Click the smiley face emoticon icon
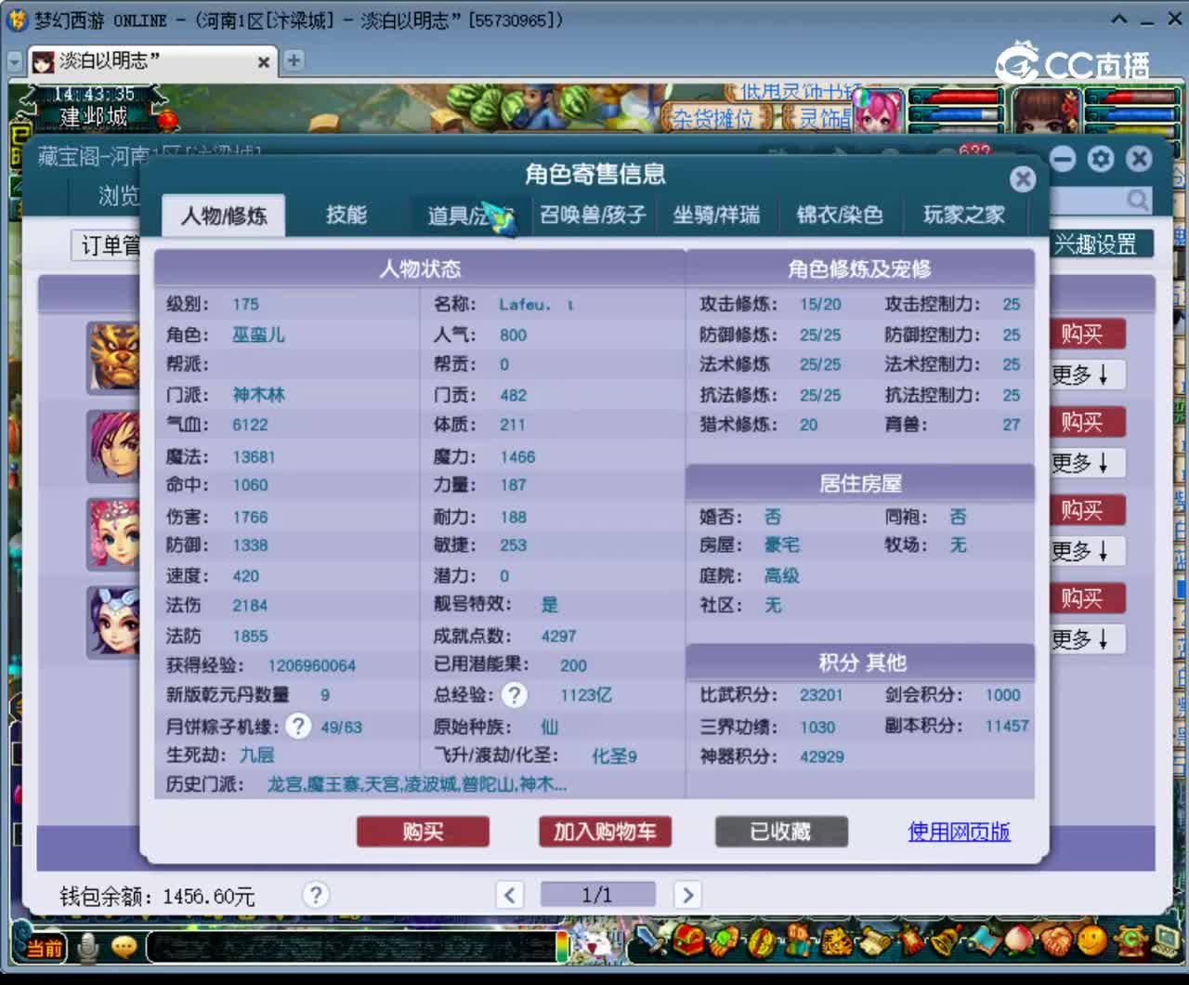Viewport: 1189px width, 985px height. click(1092, 939)
